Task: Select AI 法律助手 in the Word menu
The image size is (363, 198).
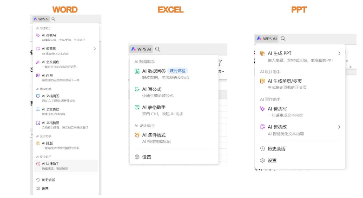Action: point(51,164)
